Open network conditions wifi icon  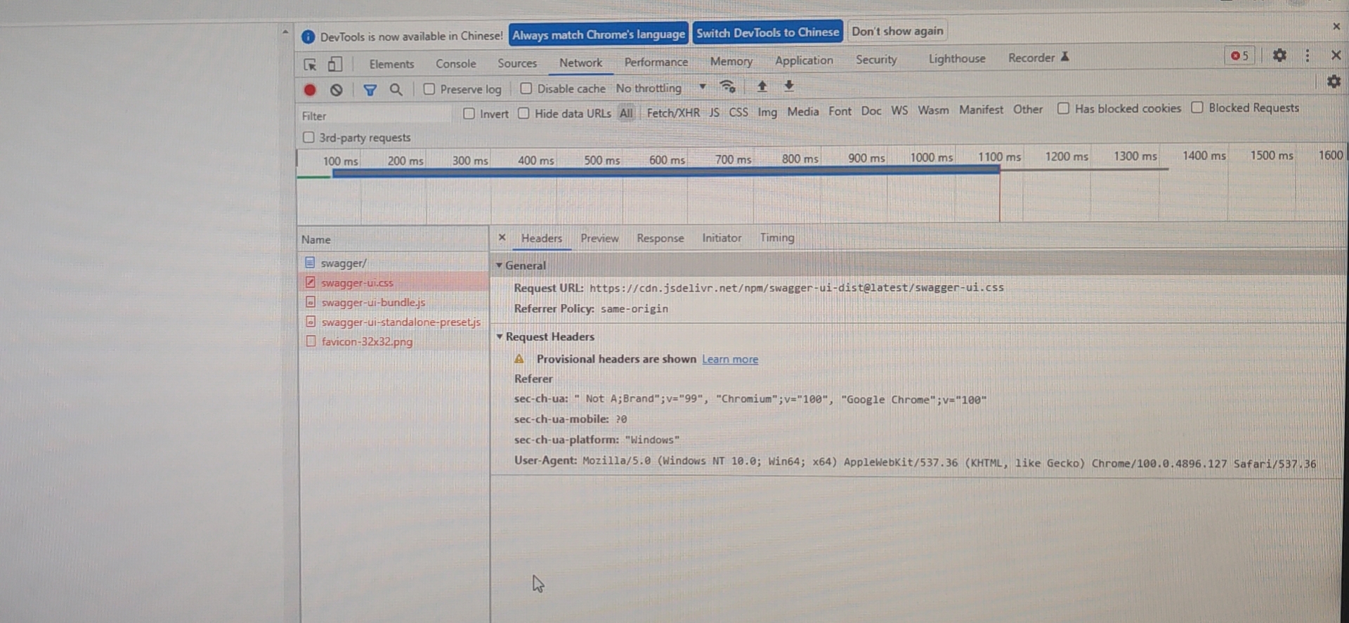point(727,86)
